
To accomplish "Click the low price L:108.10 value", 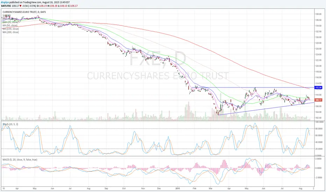I will (63, 6).
